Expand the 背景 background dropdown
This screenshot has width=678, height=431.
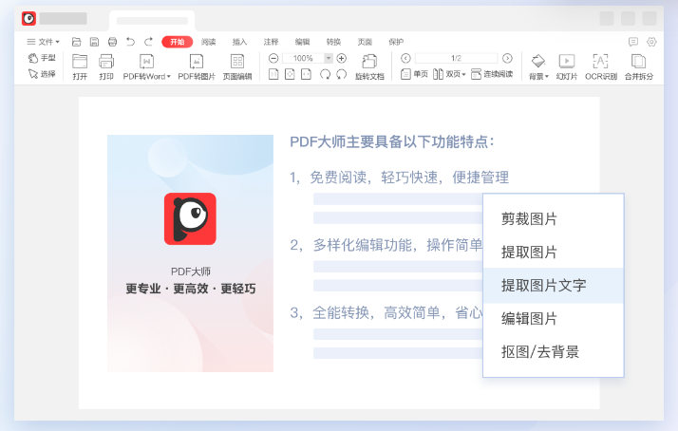pyautogui.click(x=547, y=77)
